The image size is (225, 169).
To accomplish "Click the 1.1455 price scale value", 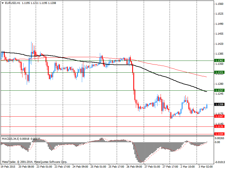I will [220, 34].
